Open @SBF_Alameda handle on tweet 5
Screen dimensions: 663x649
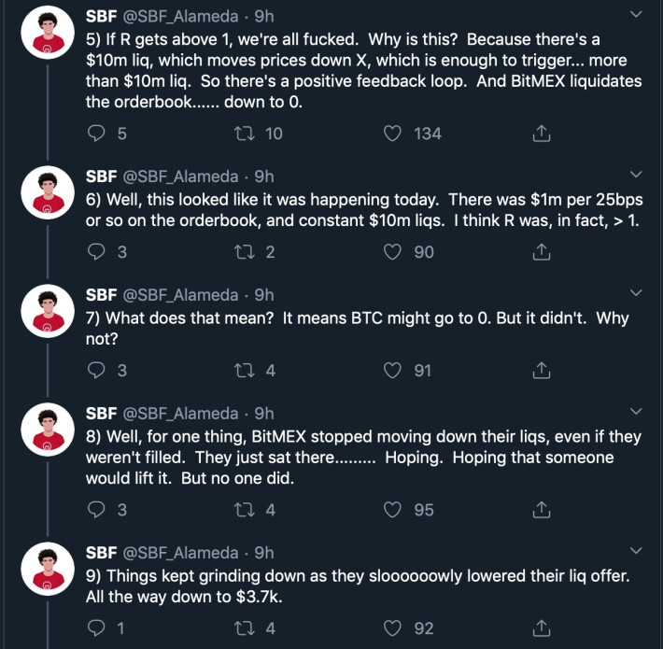(x=180, y=17)
